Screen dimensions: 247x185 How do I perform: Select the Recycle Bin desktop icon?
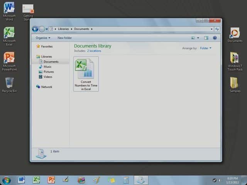pyautogui.click(x=9, y=85)
